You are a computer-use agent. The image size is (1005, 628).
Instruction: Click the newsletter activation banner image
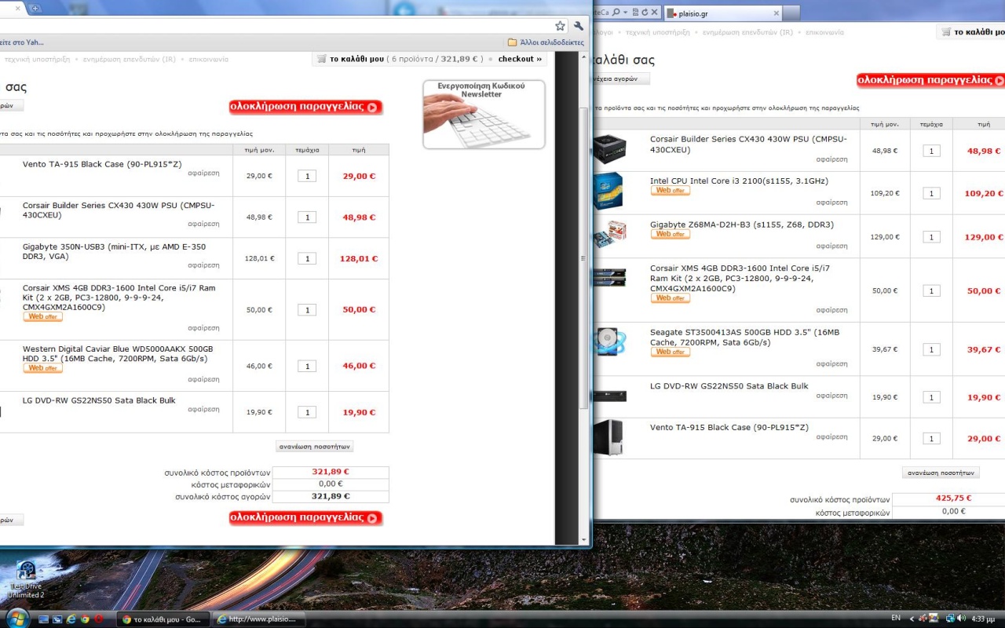click(484, 115)
